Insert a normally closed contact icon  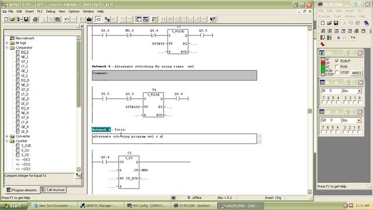coord(170,19)
